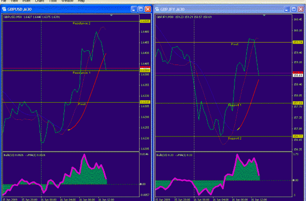Viewport: 306px width, 201px height.
Task: Click the GBPJPY OHLC header 159.23 159.29 158.57 158.69
Action: tap(193, 17)
